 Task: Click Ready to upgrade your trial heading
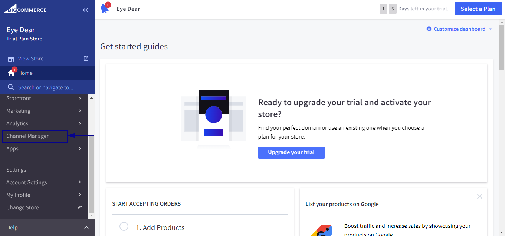[344, 108]
